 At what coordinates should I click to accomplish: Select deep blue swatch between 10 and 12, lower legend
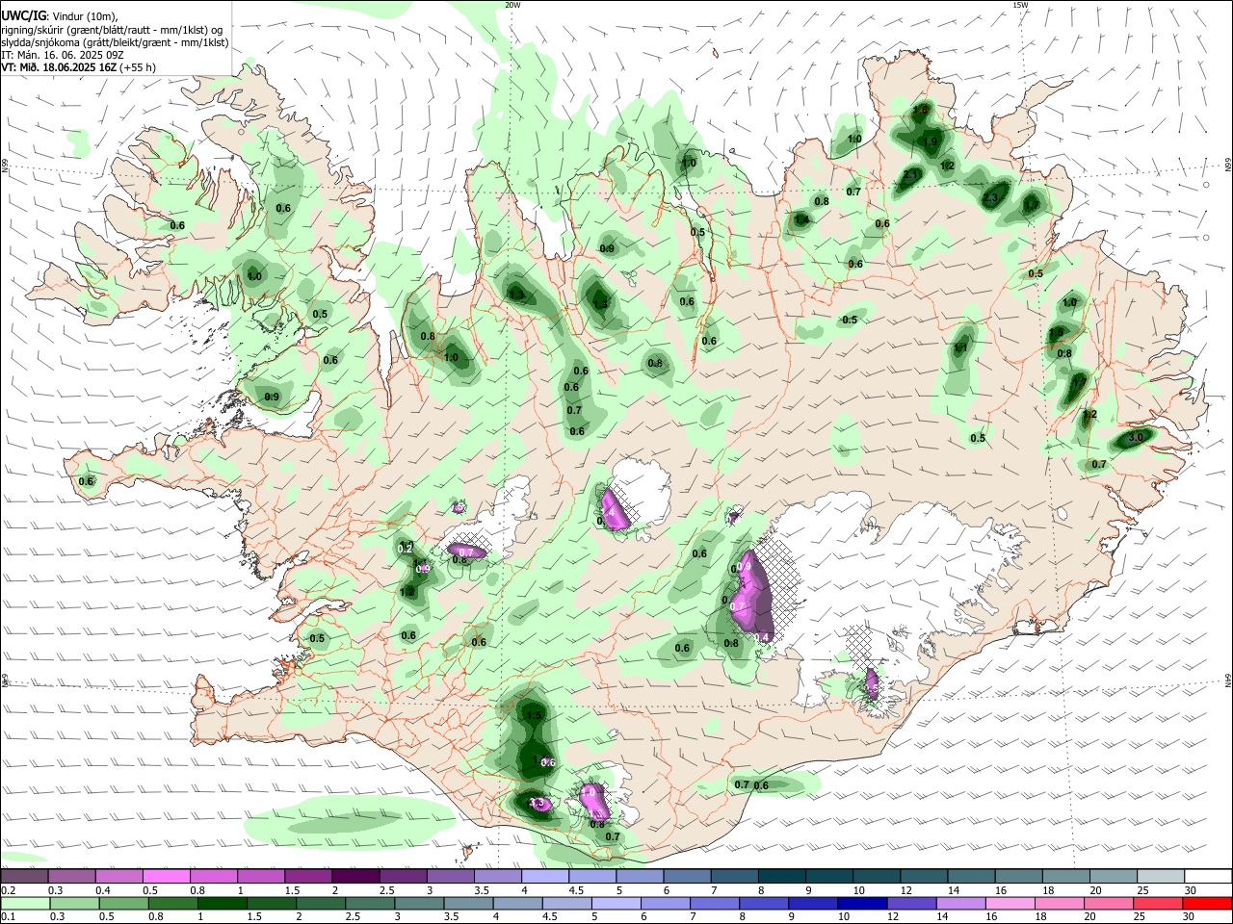(862, 903)
